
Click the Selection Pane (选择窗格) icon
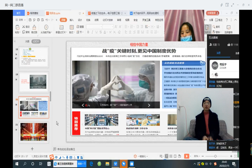tap(228, 27)
